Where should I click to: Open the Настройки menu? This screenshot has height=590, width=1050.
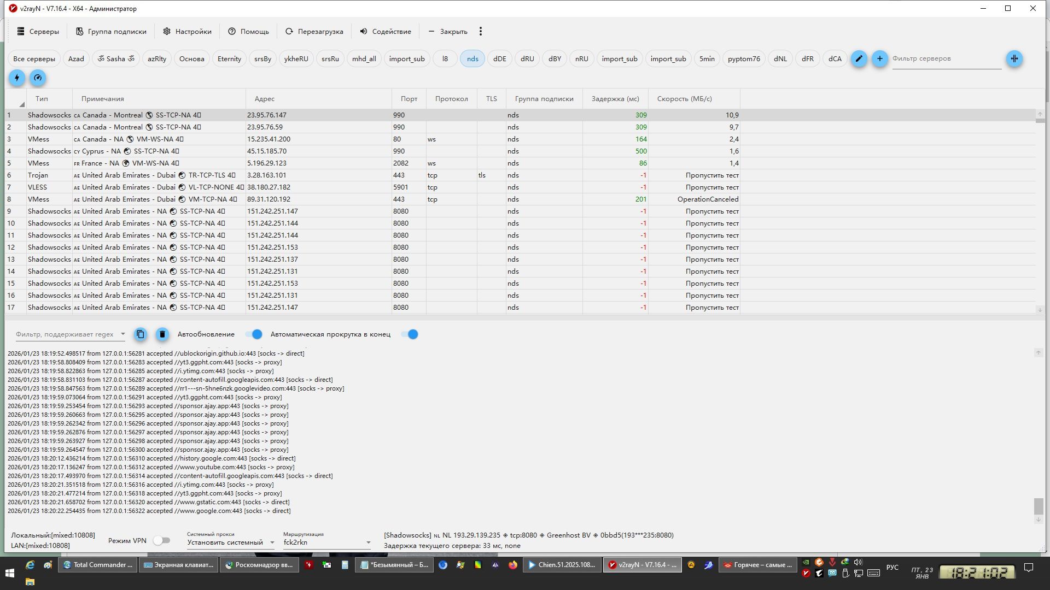pyautogui.click(x=187, y=32)
